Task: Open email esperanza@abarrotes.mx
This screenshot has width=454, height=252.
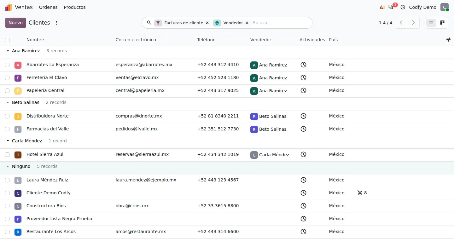Action: [144, 65]
